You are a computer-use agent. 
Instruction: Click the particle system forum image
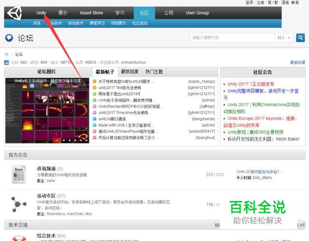(47, 110)
